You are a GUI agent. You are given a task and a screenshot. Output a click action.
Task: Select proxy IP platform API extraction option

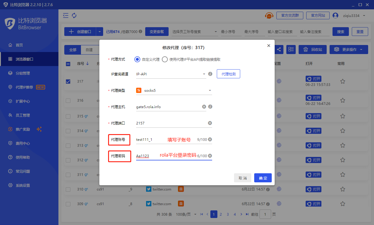(x=165, y=59)
